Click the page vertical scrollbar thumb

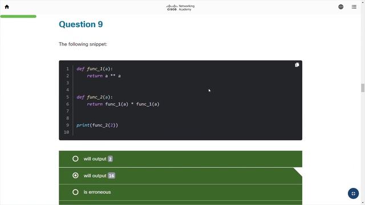[x=363, y=88]
